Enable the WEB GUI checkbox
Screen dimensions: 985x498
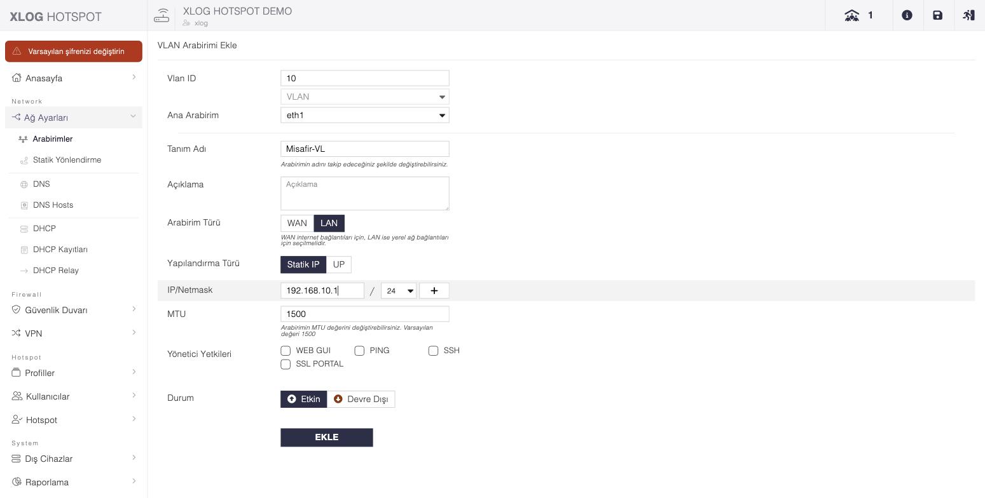coord(286,351)
